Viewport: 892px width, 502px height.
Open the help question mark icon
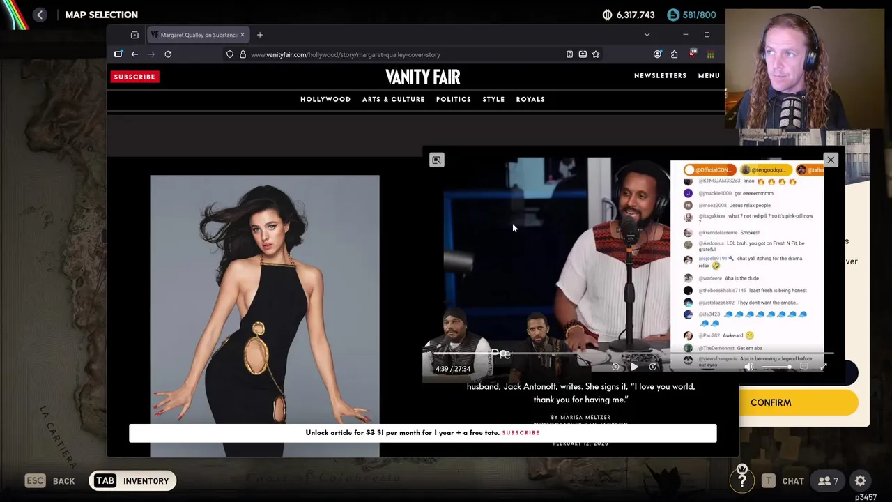[742, 480]
